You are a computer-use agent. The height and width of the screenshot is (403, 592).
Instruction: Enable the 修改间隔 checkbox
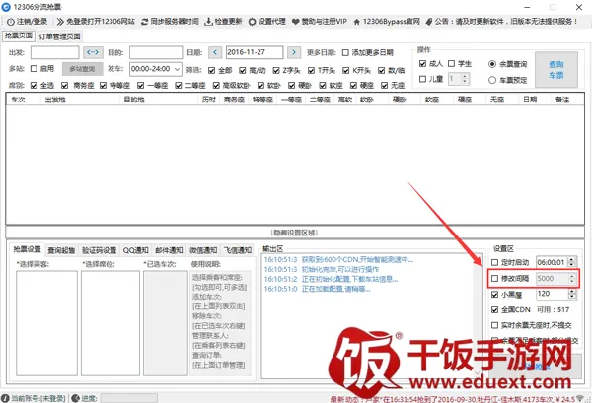pos(496,279)
